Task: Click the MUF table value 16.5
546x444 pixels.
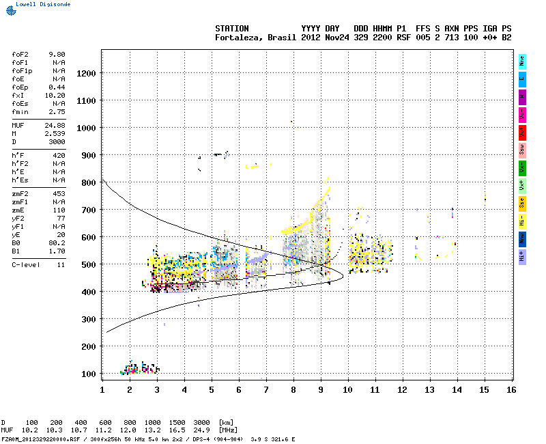Action: (x=177, y=430)
